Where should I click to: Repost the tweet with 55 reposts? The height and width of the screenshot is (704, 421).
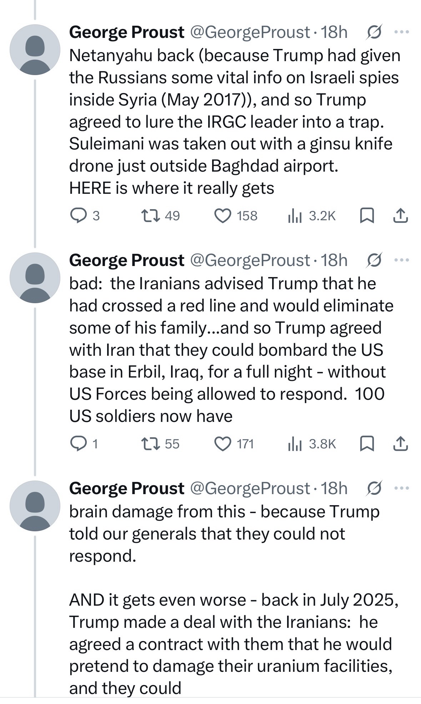pos(150,444)
